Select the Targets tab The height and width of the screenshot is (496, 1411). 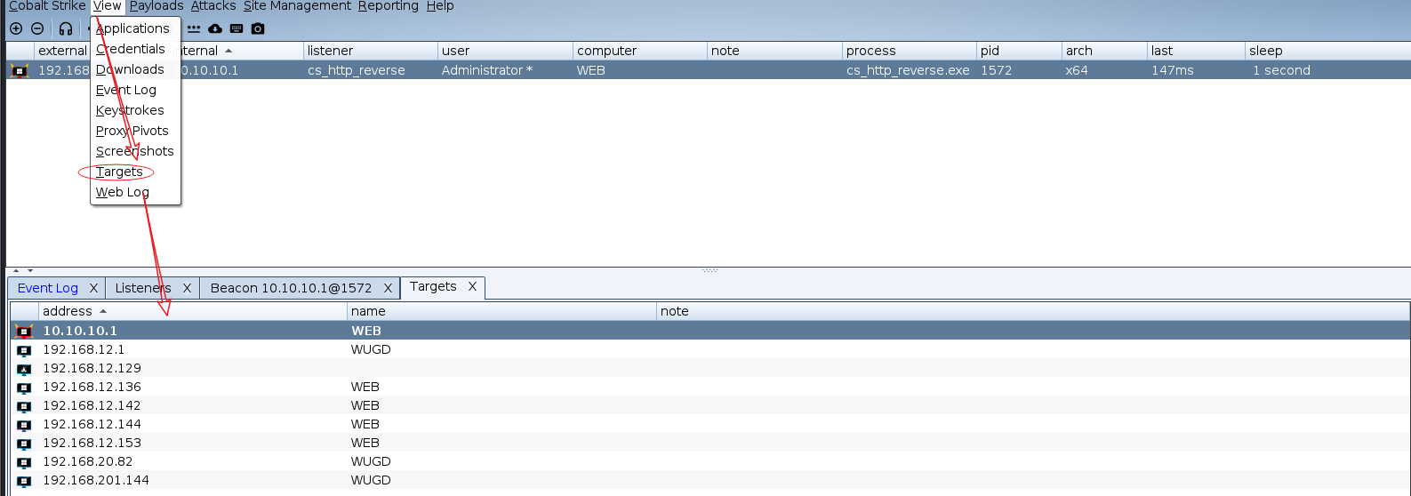click(x=433, y=286)
